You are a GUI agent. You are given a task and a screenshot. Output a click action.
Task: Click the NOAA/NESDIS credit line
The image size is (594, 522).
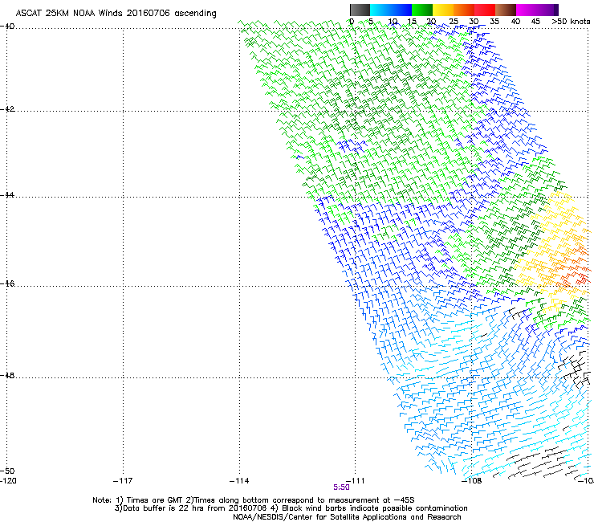(x=347, y=517)
